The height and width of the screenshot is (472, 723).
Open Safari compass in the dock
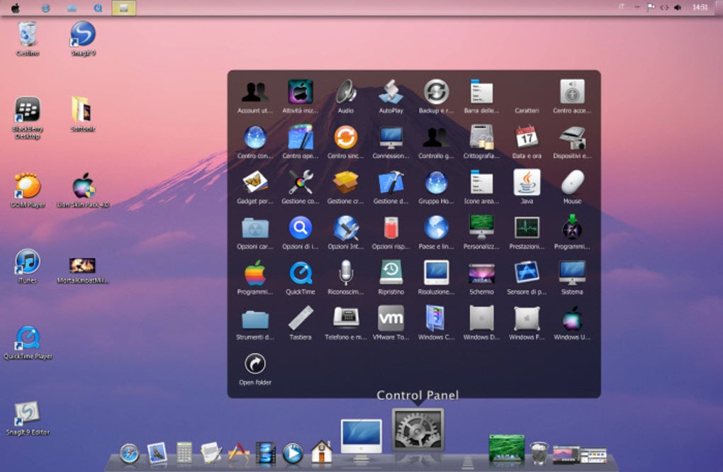(130, 453)
